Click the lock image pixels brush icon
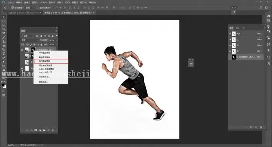The width and height of the screenshot is (272, 147). 31,45
